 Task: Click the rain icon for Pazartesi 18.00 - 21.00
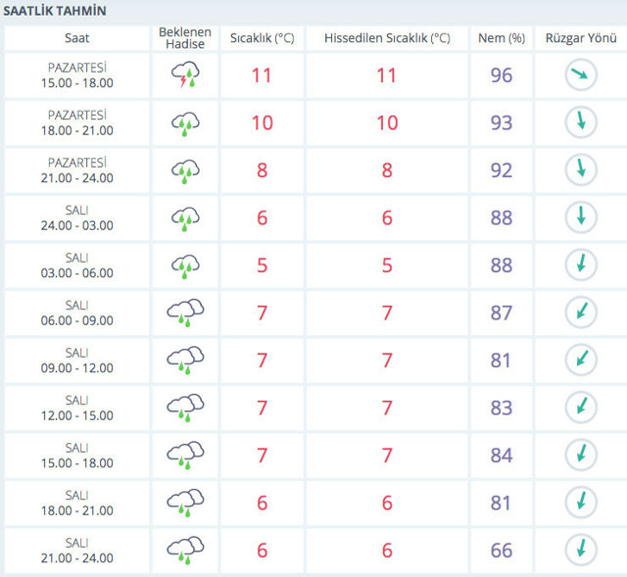click(185, 123)
